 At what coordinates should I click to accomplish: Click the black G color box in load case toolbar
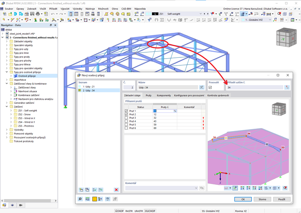pyautogui.click(x=155, y=14)
